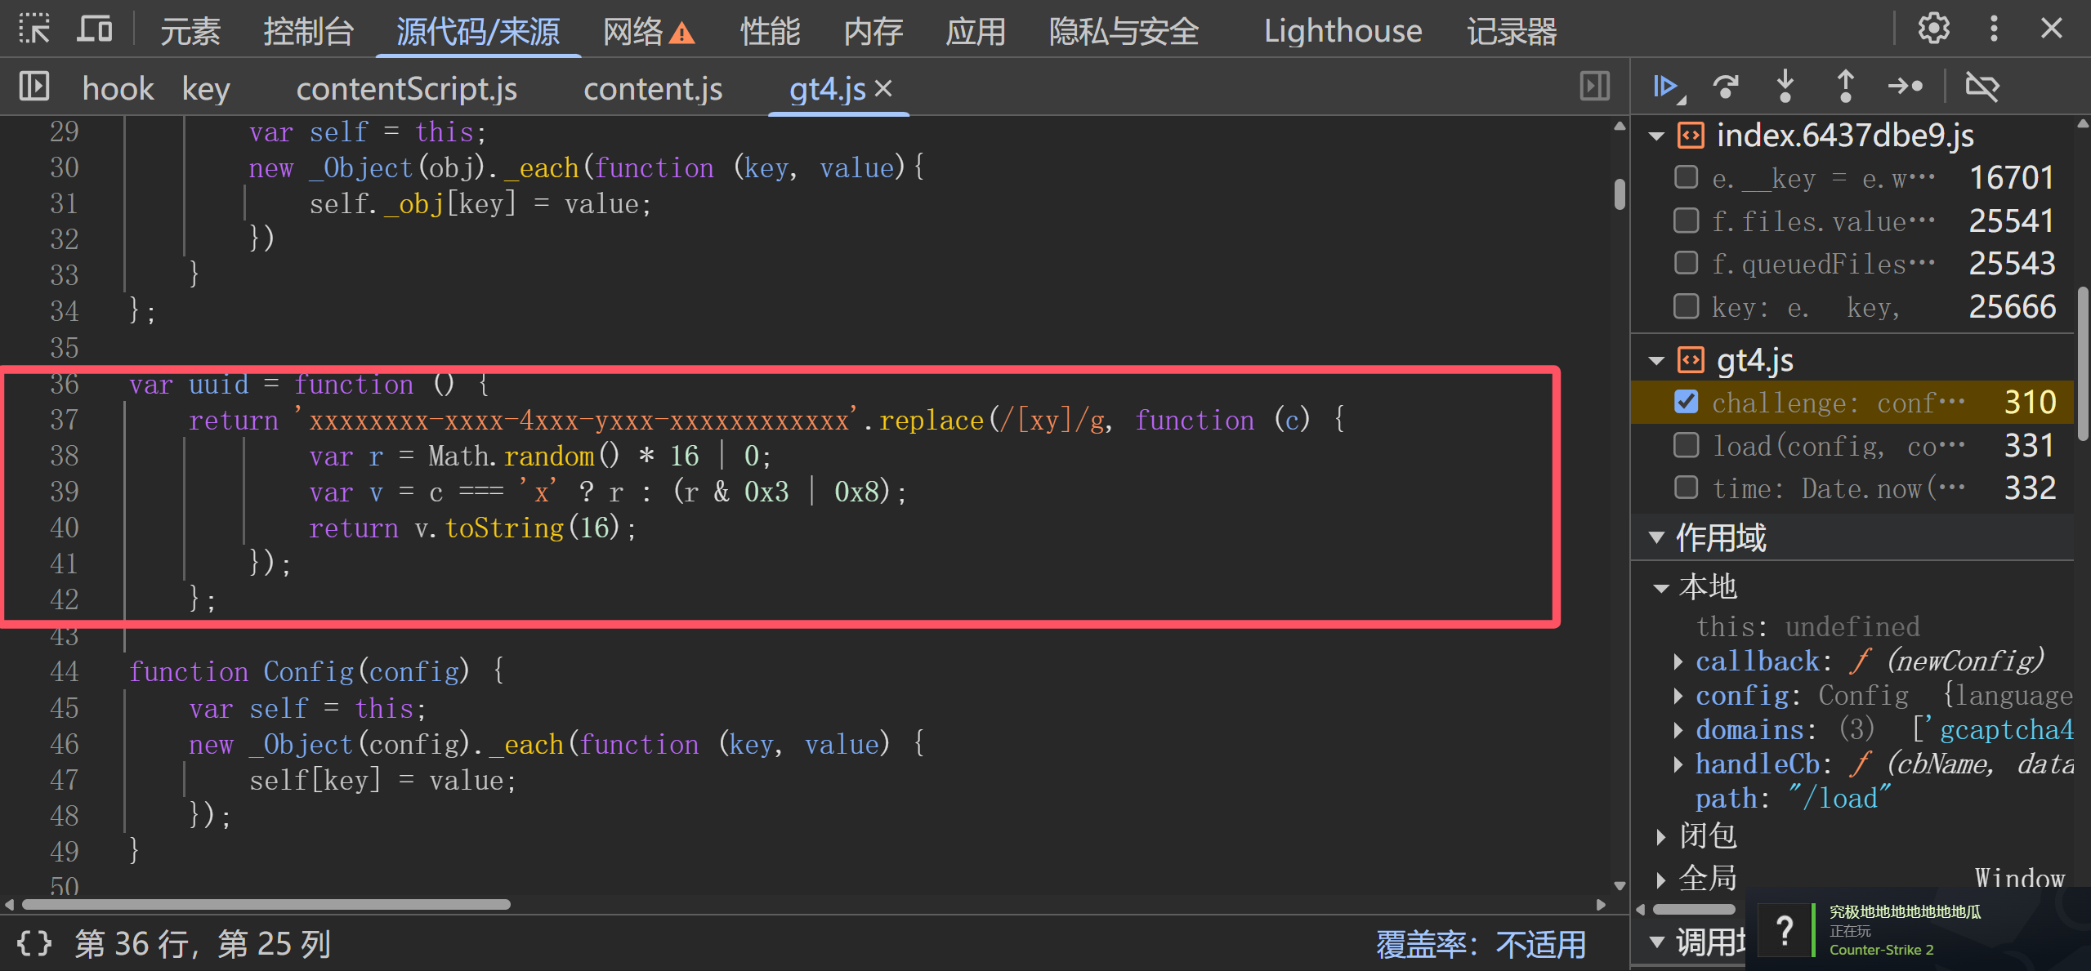
Task: Switch to the 控制台 panel tab
Action: pos(308,31)
